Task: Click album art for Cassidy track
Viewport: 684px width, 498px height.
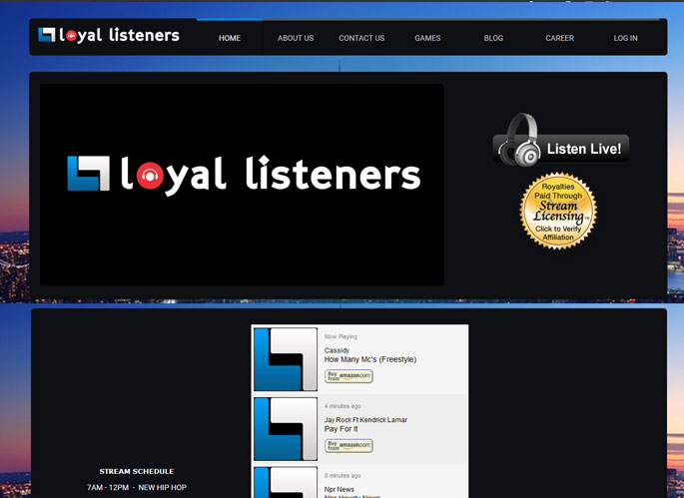Action: point(286,359)
